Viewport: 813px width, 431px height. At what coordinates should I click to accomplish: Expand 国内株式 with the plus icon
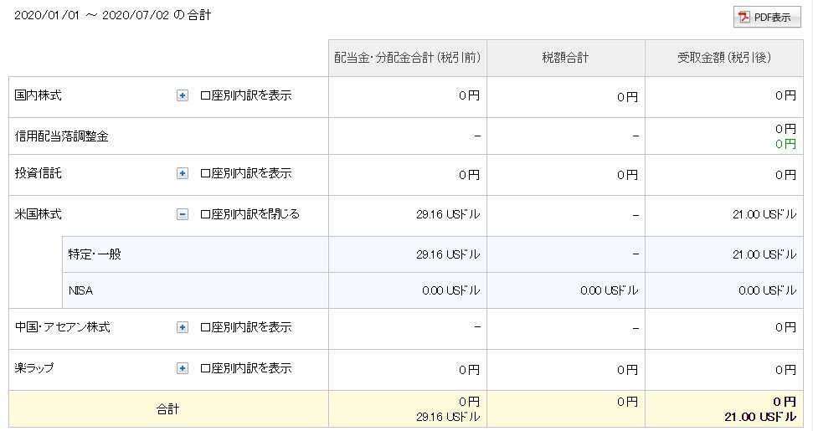[x=182, y=96]
